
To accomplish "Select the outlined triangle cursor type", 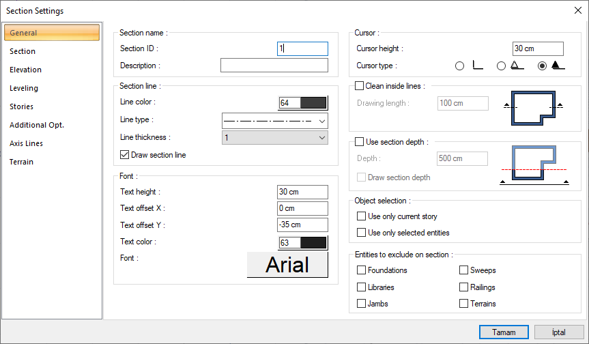I will click(x=501, y=66).
